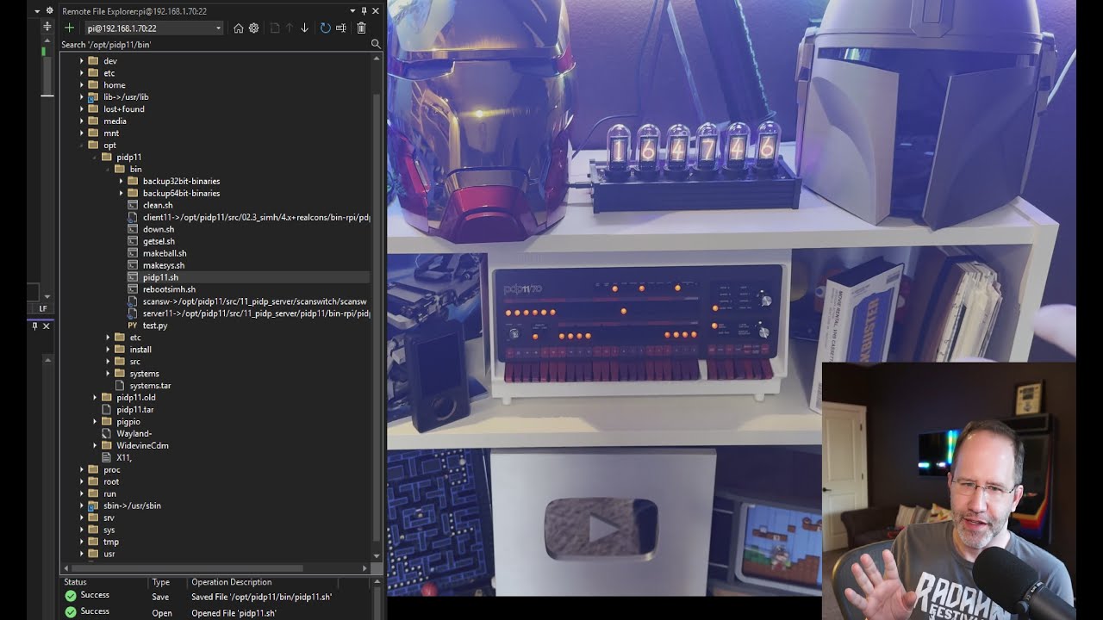This screenshot has height=620, width=1103.
Task: Click the PY icon next to test.py
Action: (x=133, y=325)
